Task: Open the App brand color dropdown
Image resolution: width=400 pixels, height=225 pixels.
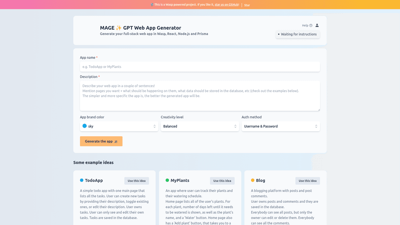Action: pyautogui.click(x=119, y=126)
